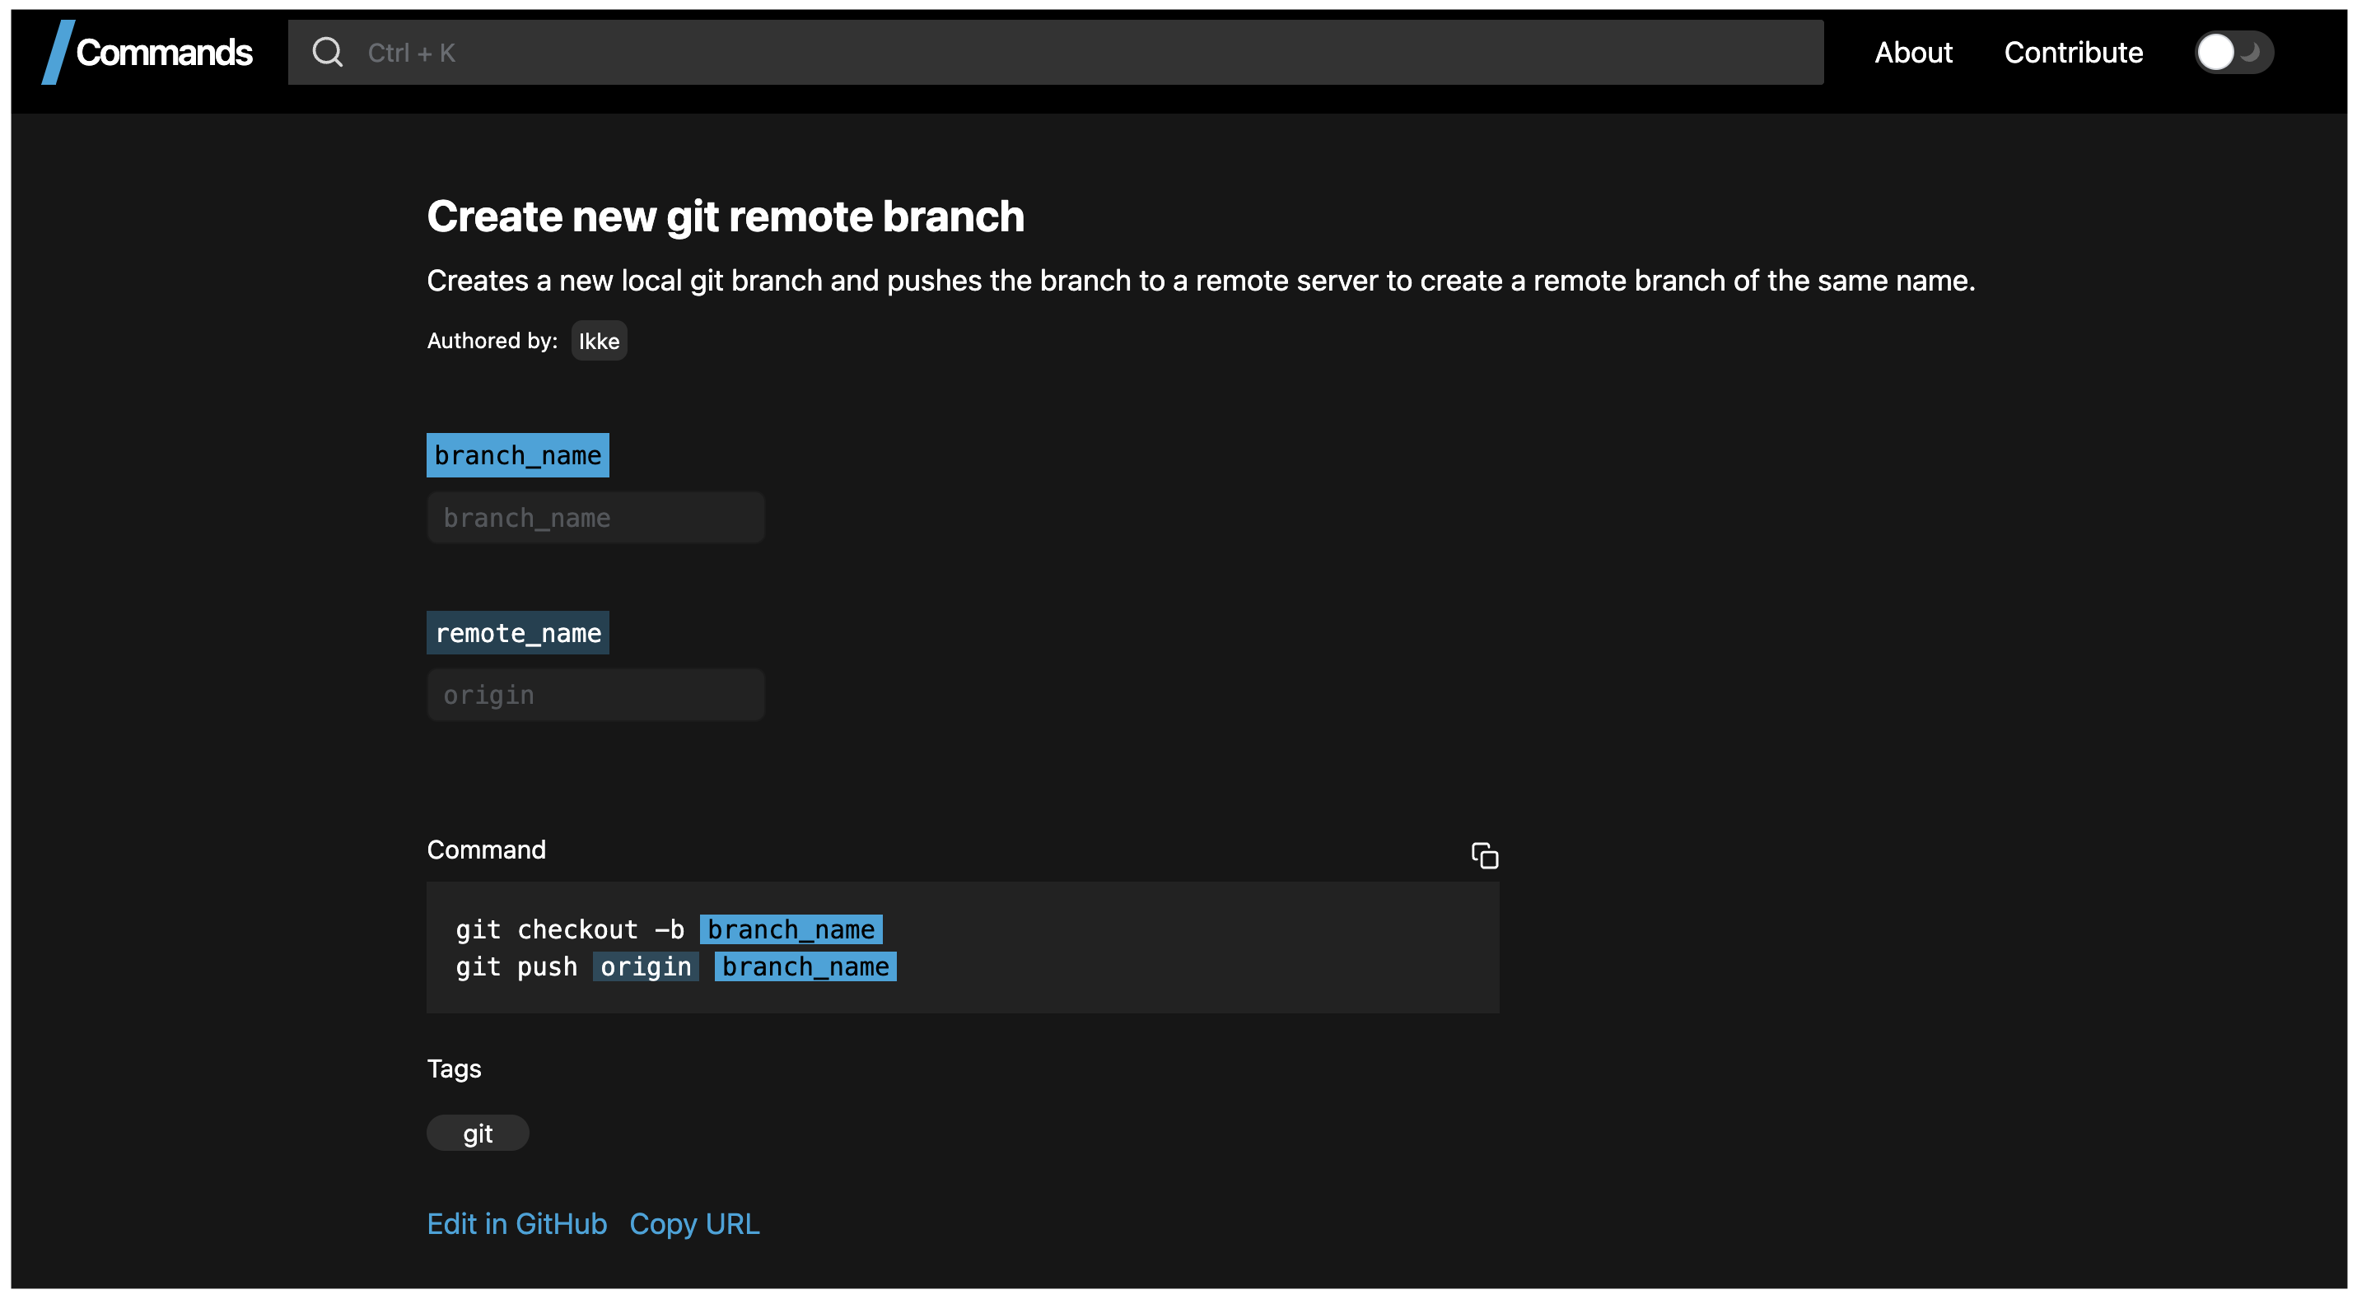Image resolution: width=2357 pixels, height=1299 pixels.
Task: Toggle the dark mode switch
Action: coord(2233,52)
